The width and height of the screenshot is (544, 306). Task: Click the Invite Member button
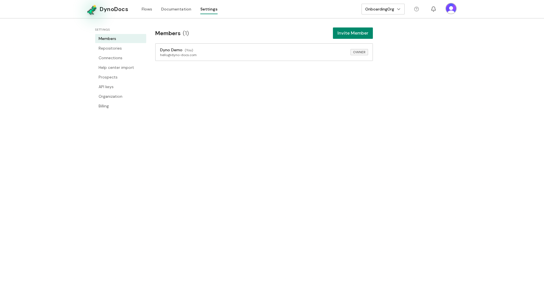click(x=353, y=33)
